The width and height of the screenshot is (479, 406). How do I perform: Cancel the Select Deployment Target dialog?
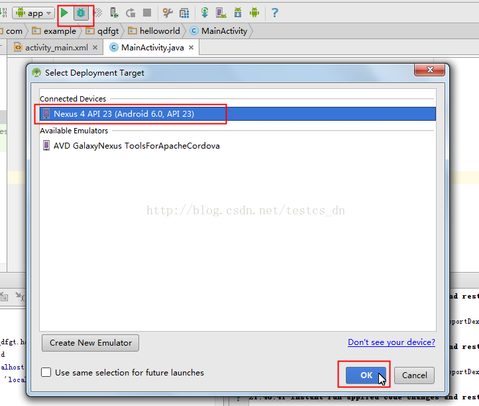pos(414,375)
